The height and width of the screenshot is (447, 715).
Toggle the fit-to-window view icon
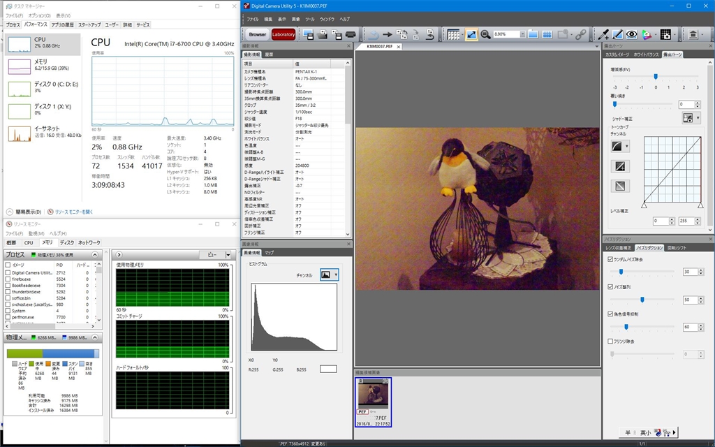point(471,34)
